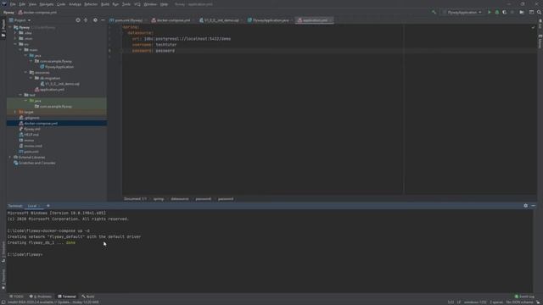Click the docker-compose.yml file icon in the navigation bar
This screenshot has height=305, width=543.
coord(20,12)
